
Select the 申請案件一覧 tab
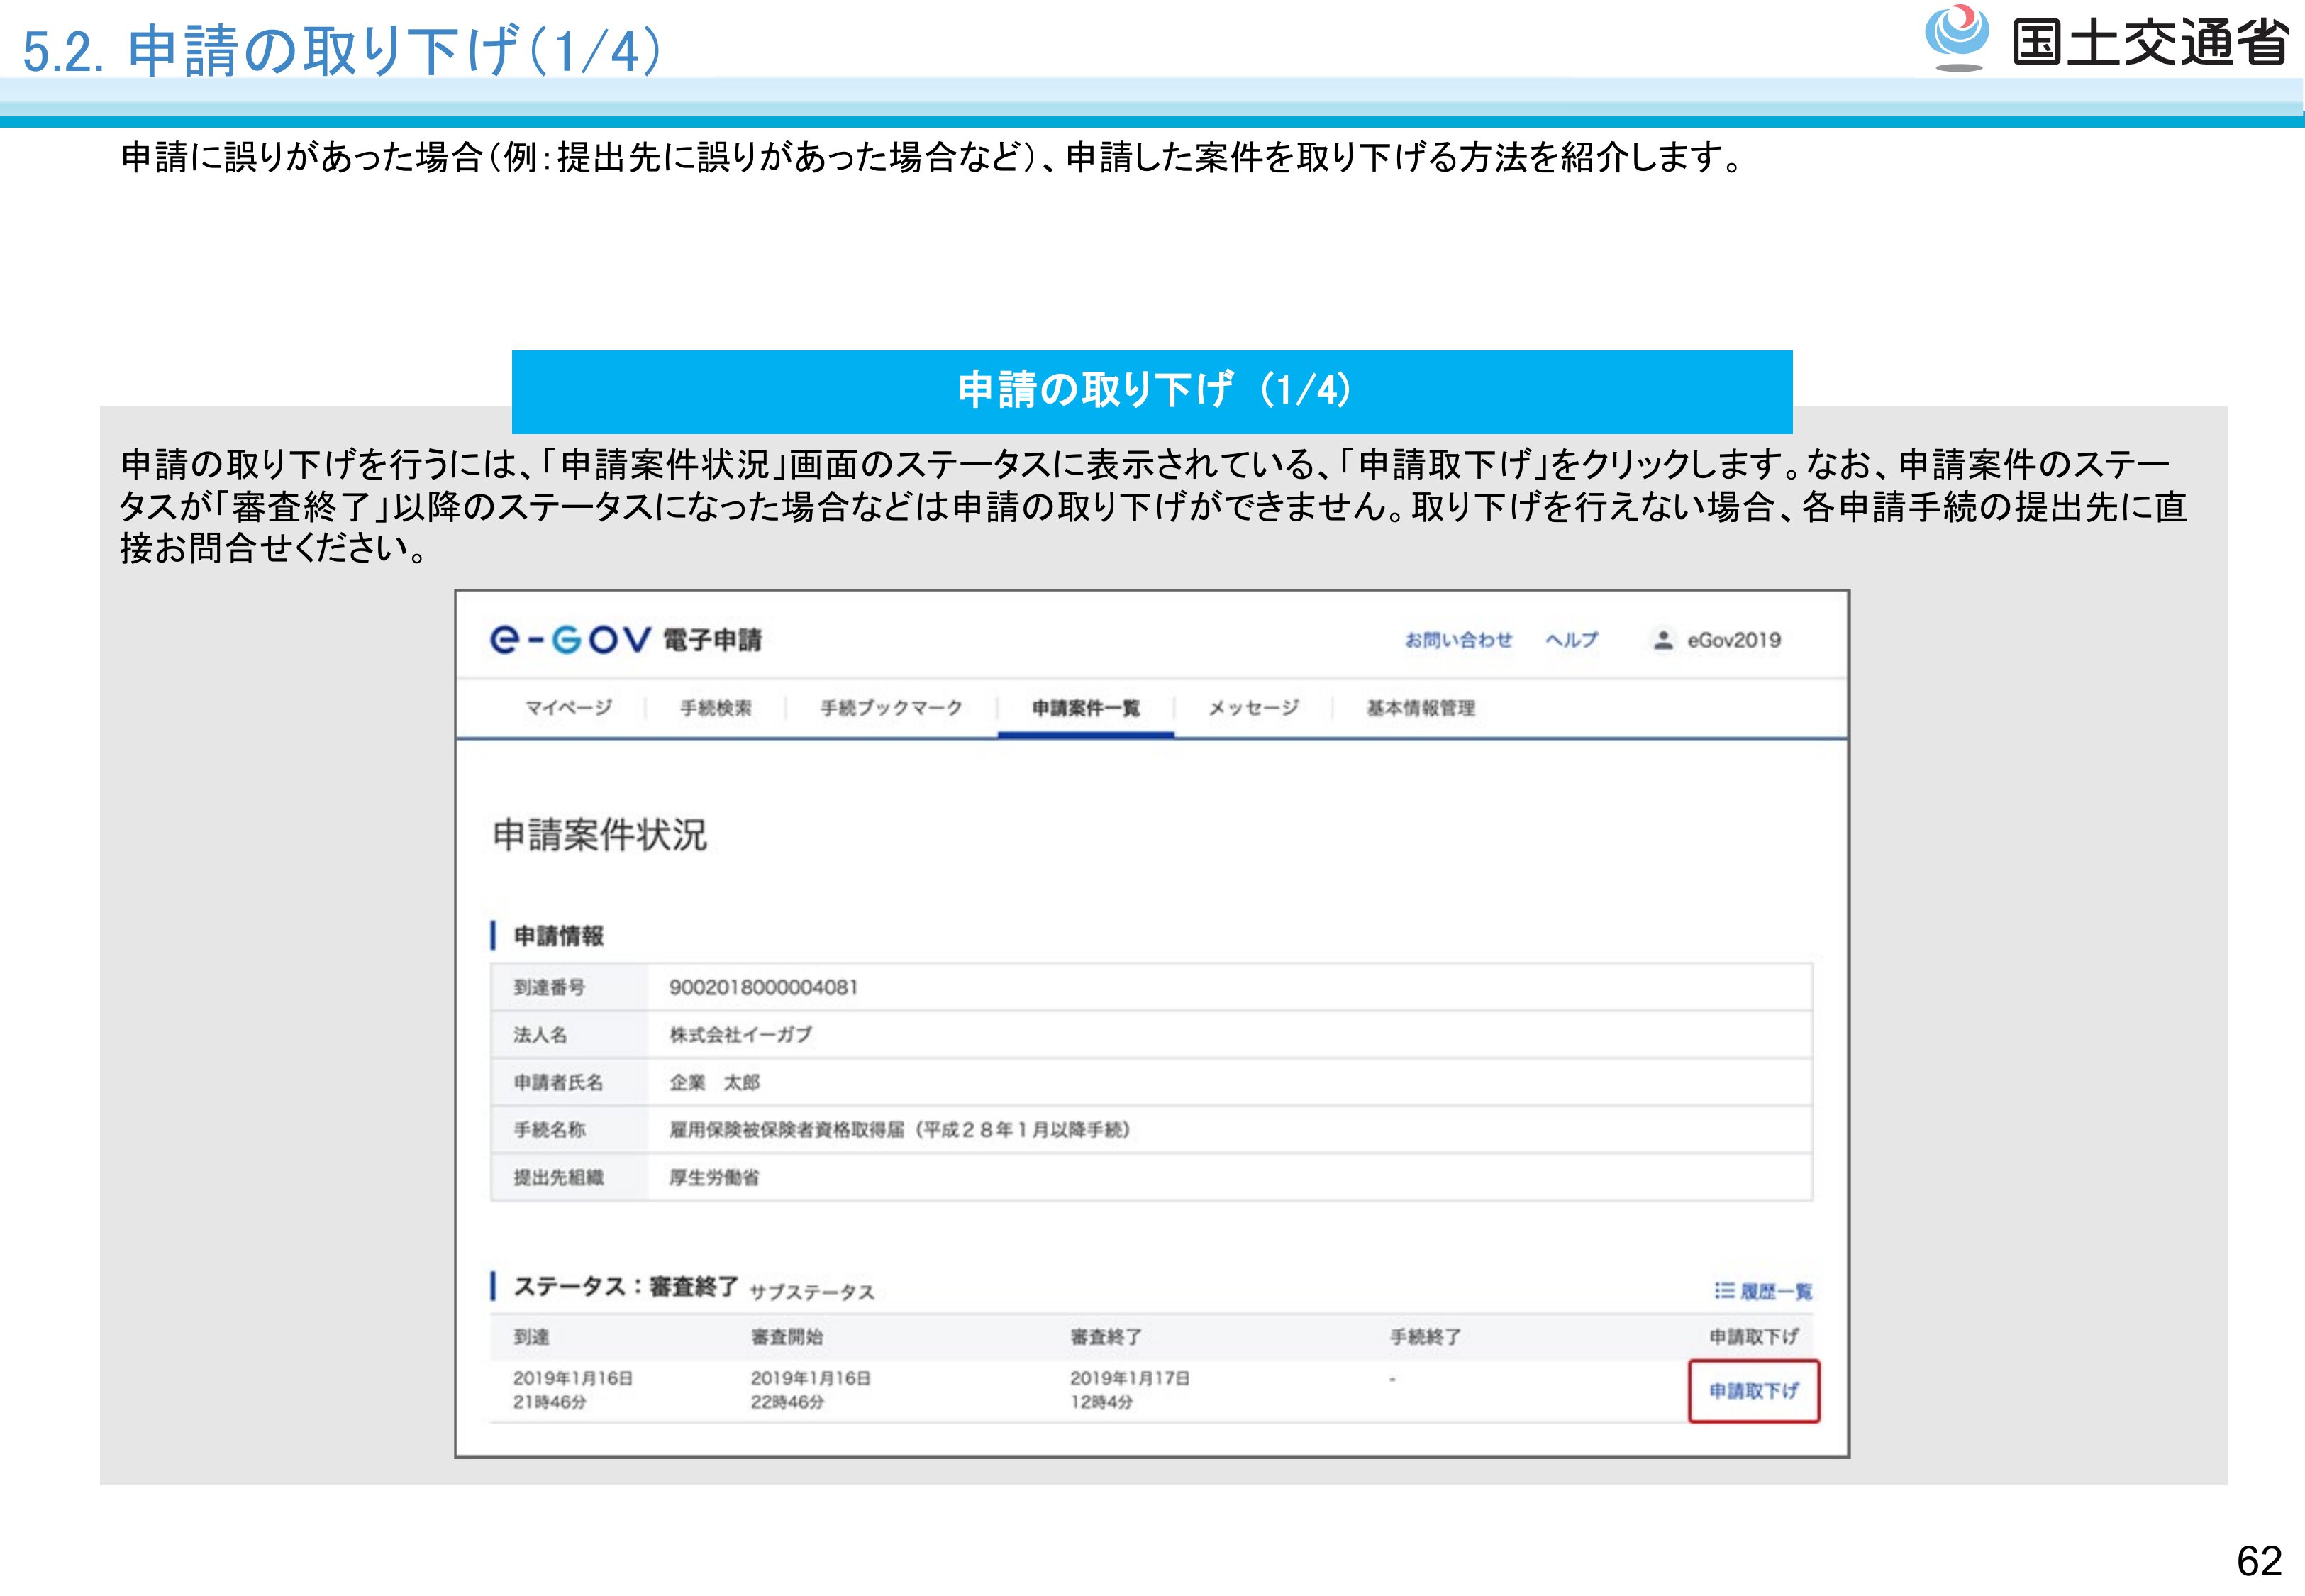click(1086, 708)
